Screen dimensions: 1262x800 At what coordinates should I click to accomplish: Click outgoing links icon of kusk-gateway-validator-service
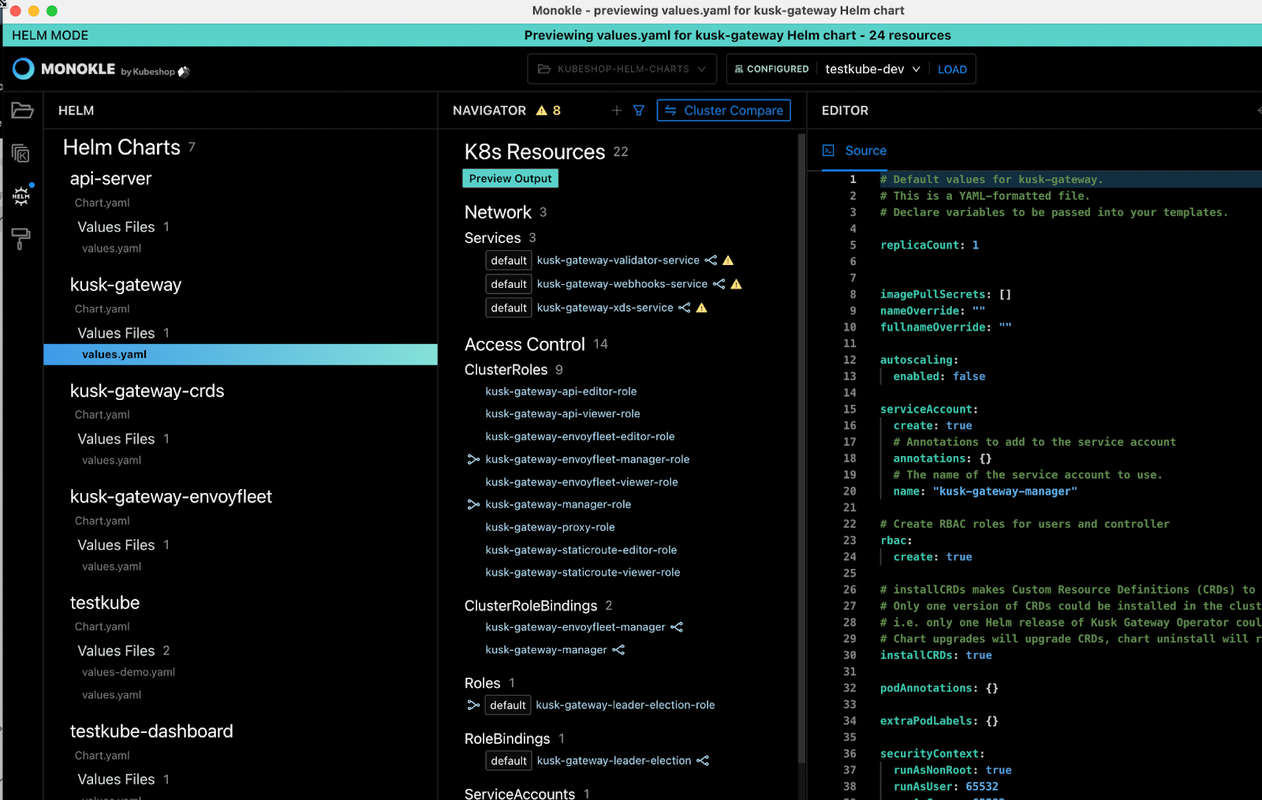pos(711,260)
